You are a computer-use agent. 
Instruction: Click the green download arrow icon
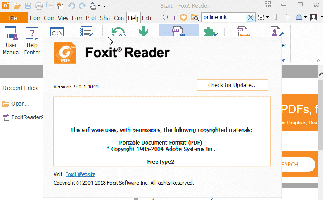pyautogui.click(x=143, y=32)
